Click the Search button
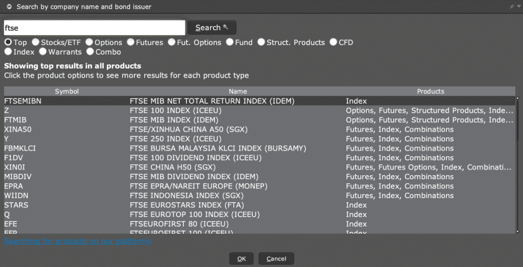This screenshot has width=523, height=267. 212,28
